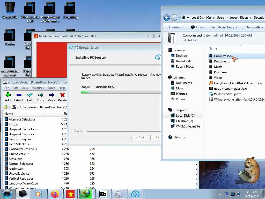Show hidden system tray icons arrow
The image size is (265, 199).
point(220,194)
